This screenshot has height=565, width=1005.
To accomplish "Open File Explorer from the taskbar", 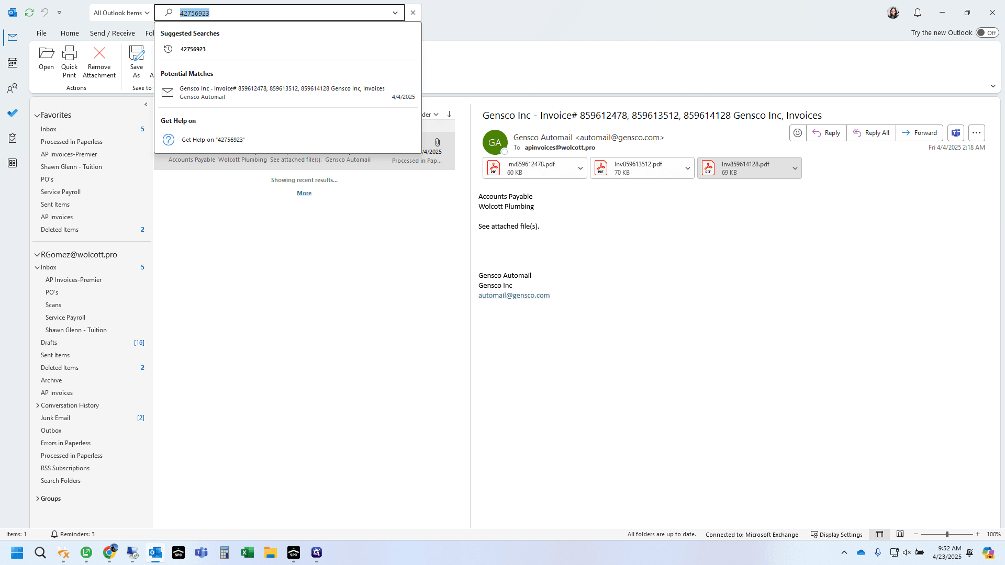I will click(x=271, y=552).
